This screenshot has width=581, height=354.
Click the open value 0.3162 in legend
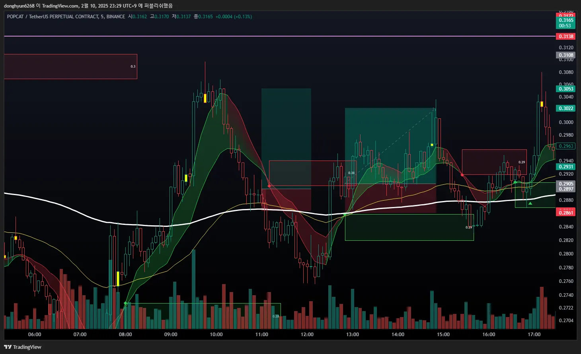pyautogui.click(x=140, y=17)
